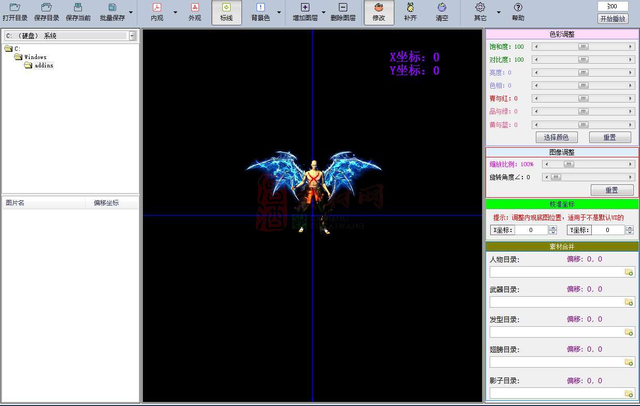Screen dimensions: 640x406
Task: Open the C: drive selection combo box
Action: pyautogui.click(x=70, y=36)
